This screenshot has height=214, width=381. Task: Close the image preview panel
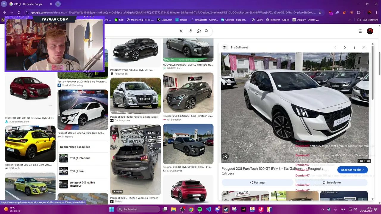[x=364, y=47]
